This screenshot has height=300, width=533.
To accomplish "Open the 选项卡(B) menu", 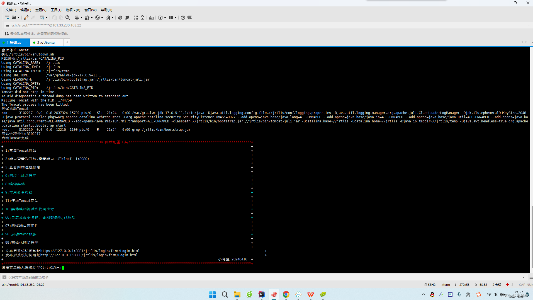I will click(73, 10).
